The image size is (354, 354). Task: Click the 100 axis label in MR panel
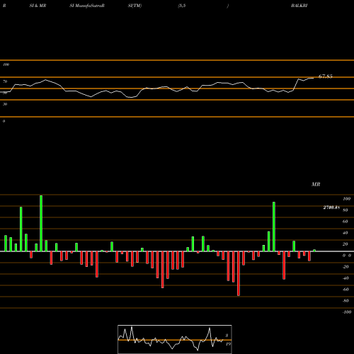click(347, 199)
